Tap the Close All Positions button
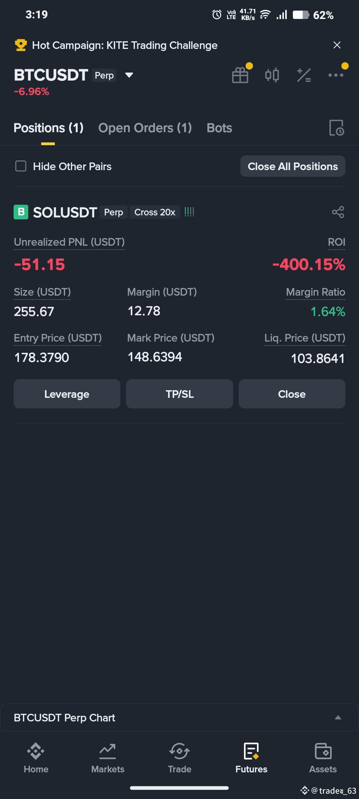 293,166
